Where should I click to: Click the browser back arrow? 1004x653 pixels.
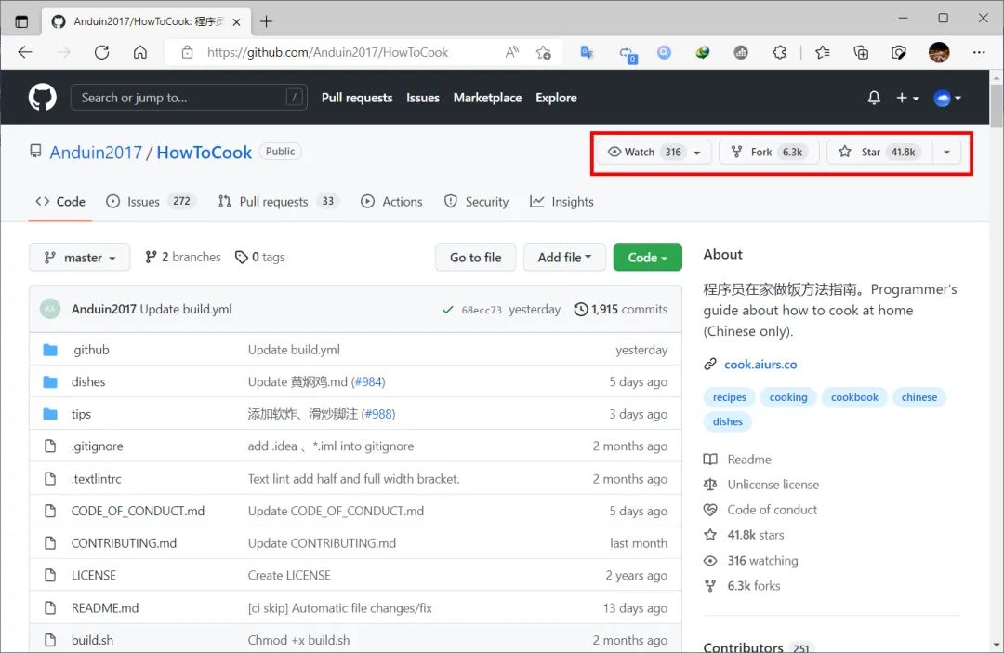25,52
